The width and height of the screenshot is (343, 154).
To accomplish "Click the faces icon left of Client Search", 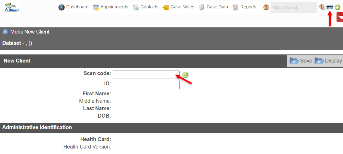I will tap(266, 7).
